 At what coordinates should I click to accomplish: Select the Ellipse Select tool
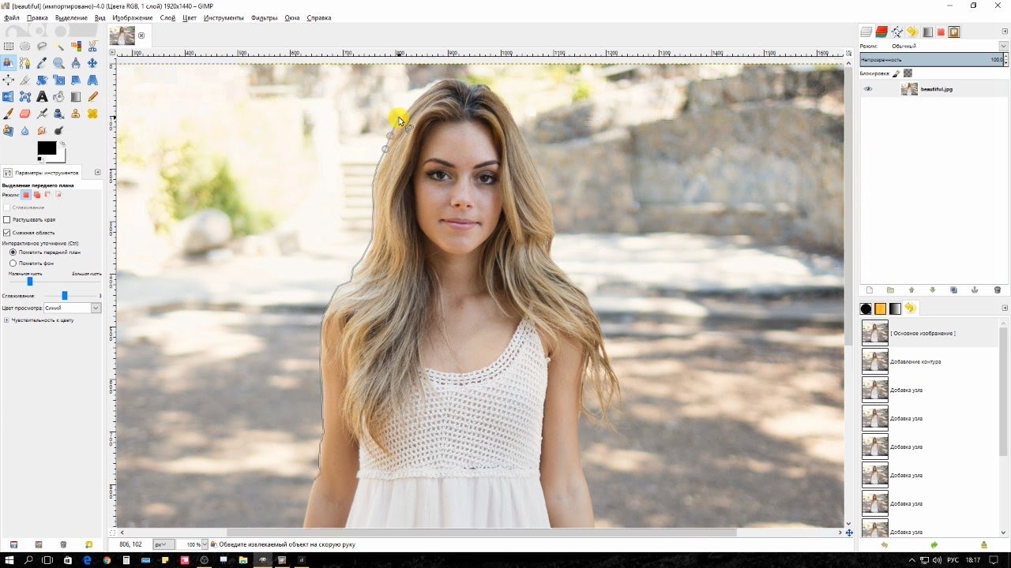pyautogui.click(x=25, y=46)
